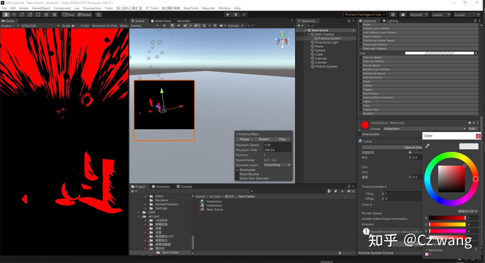Switch the Scene view to 2D mode
Screen dimensions: 485x263
[x=164, y=26]
